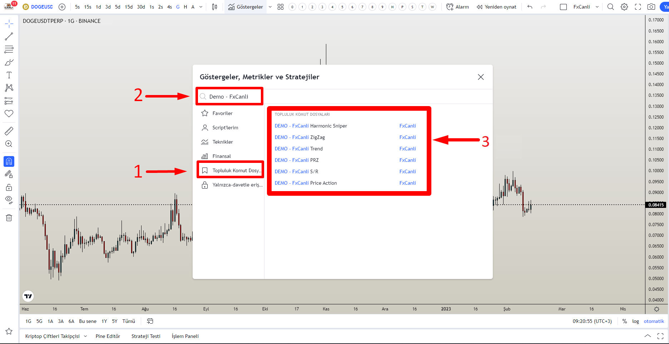The width and height of the screenshot is (669, 344).
Task: Take a chart snapshot with camera icon
Action: [651, 7]
